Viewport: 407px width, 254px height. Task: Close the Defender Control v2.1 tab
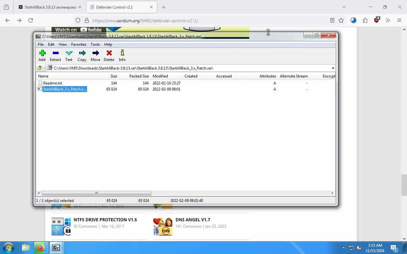click(x=151, y=7)
